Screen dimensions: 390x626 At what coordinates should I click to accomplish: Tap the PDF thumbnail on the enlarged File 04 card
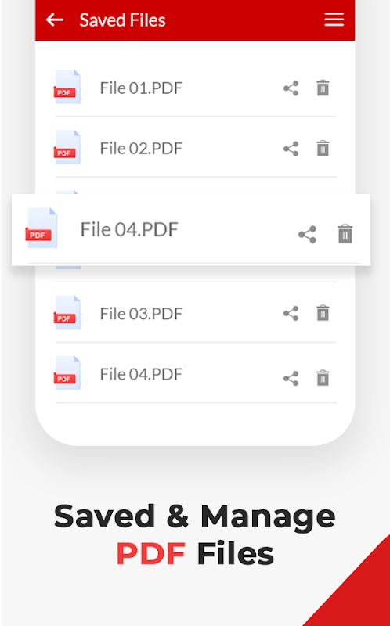(x=42, y=228)
